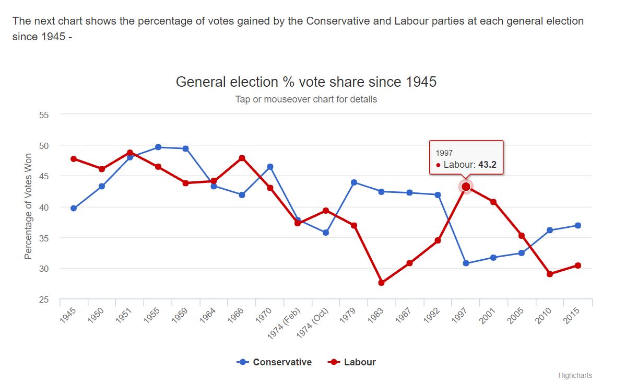
Task: Click Conservative 1979 data point
Action: point(353,182)
